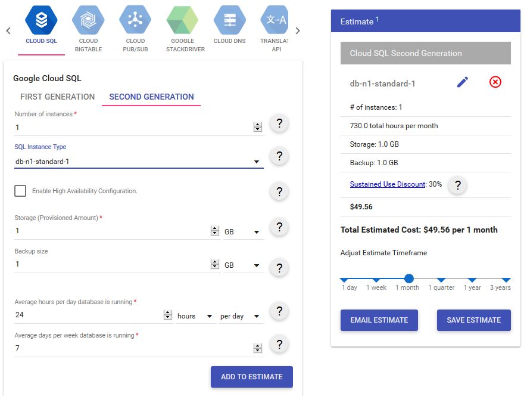Viewport: 524px width, 396px height.
Task: Remove db-n1-standard-1 estimate with red X
Action: [495, 82]
